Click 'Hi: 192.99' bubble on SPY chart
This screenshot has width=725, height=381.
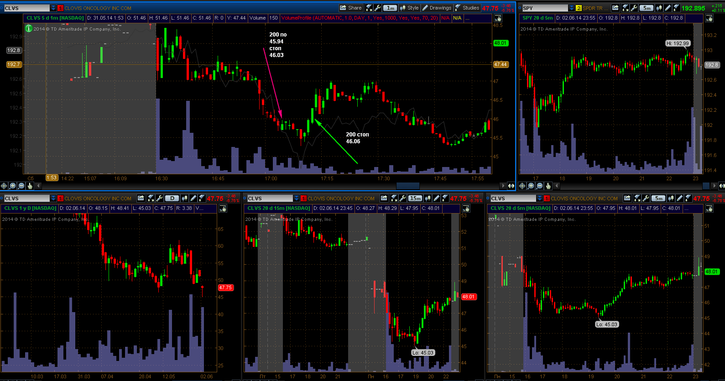click(678, 43)
